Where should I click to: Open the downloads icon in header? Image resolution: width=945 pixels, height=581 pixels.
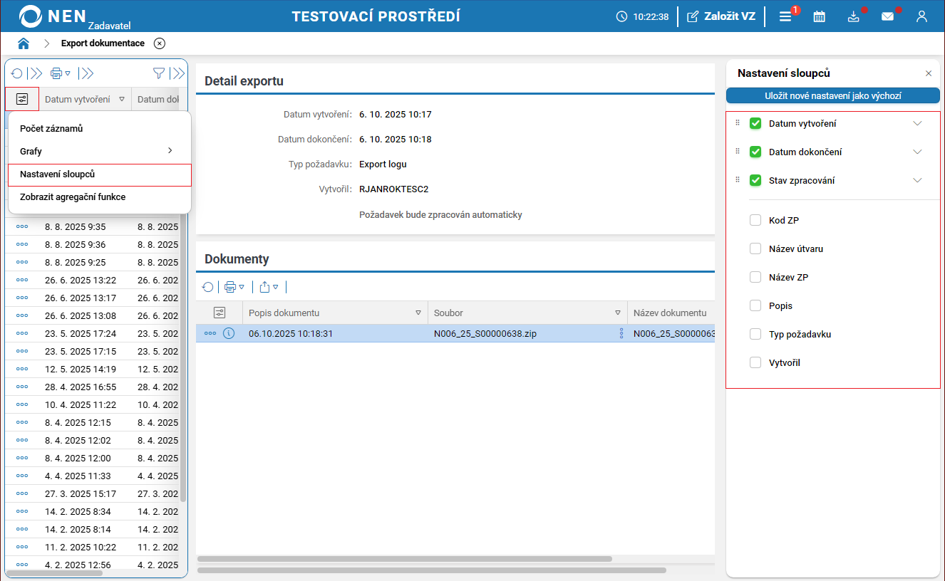[853, 16]
